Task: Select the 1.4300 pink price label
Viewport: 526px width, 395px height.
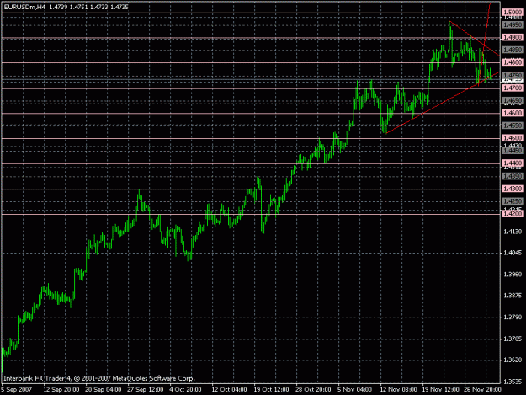Action: point(513,189)
